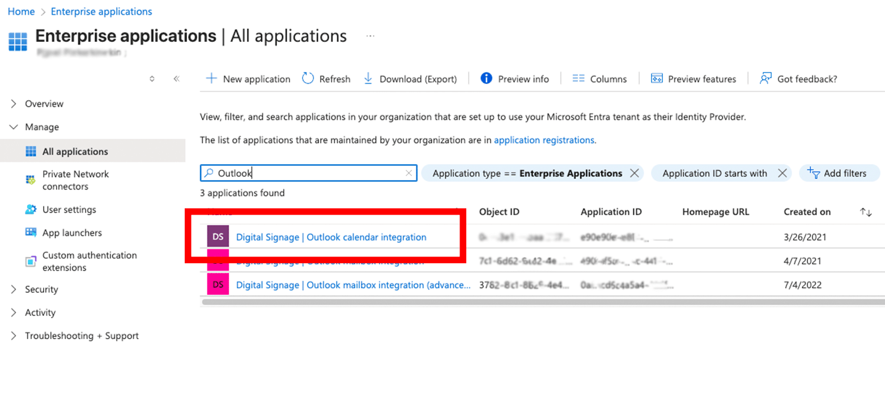Click Add filters button
Viewport: 885px width, 415px height.
840,173
